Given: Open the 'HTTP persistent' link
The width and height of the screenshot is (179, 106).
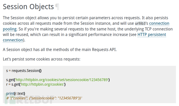Looking at the screenshot, I should [x=152, y=35].
